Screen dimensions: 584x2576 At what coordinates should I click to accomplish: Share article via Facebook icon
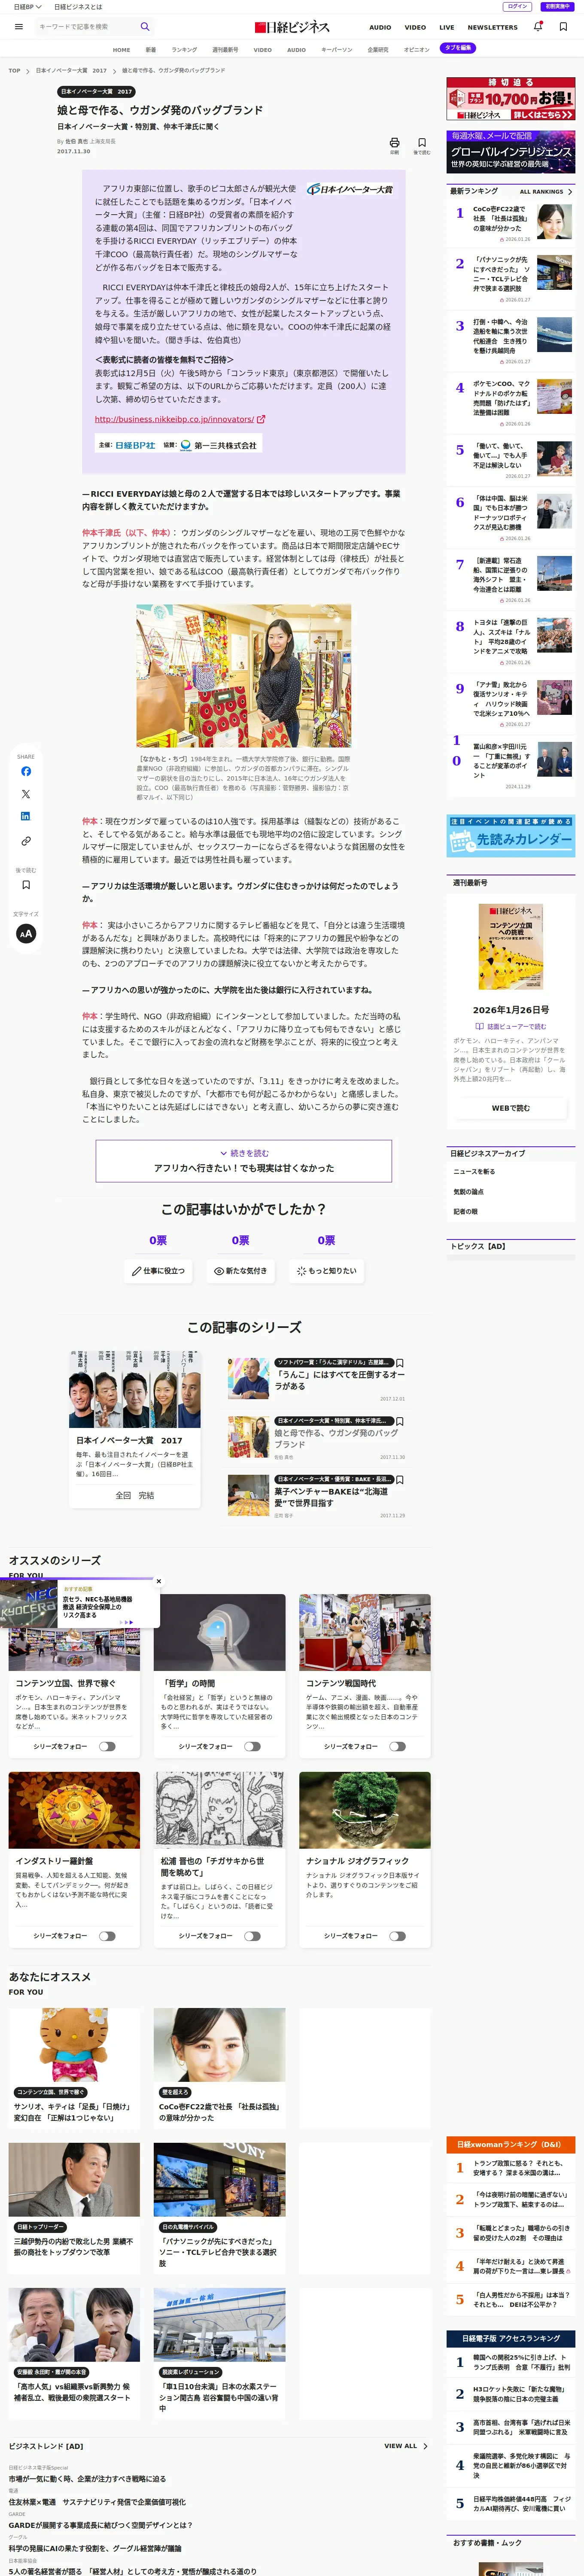click(x=26, y=771)
